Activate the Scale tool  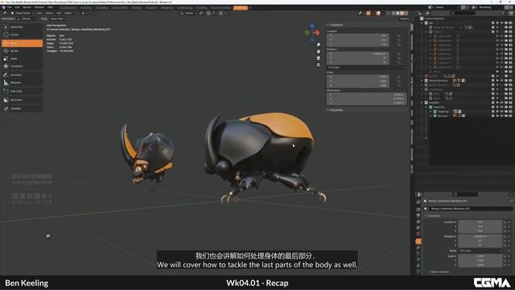22,59
